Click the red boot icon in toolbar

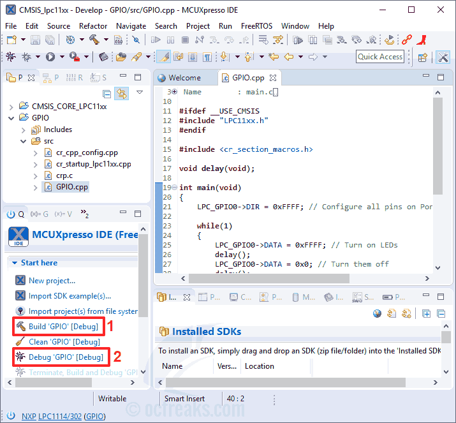[422, 40]
